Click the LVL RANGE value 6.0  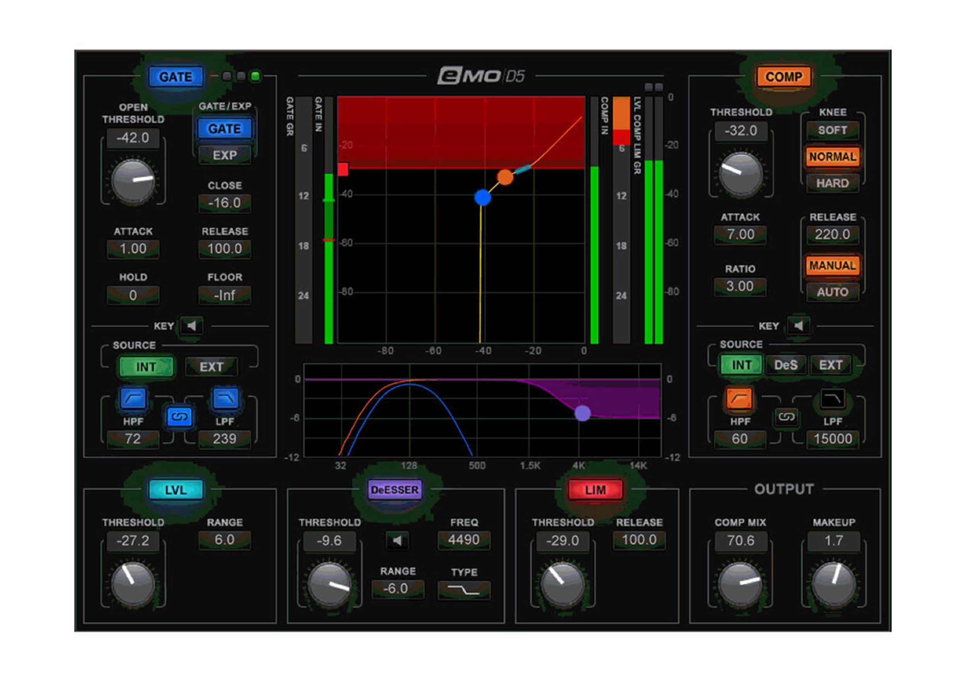(x=224, y=540)
